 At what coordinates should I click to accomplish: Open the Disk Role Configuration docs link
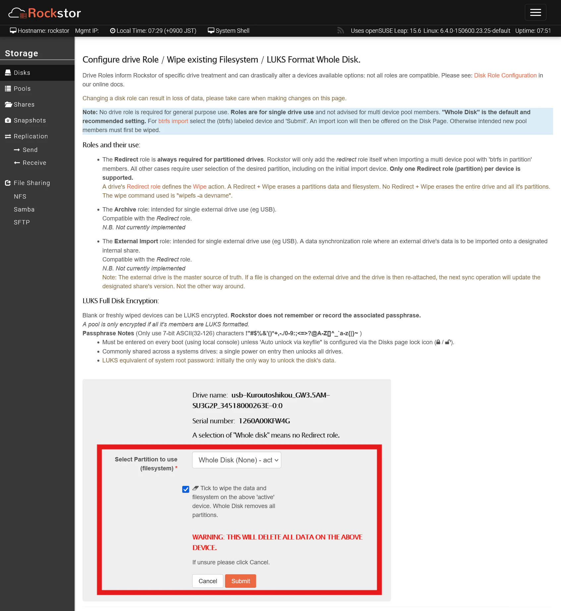tap(505, 75)
